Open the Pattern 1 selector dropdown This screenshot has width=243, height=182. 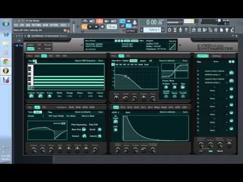point(152,30)
